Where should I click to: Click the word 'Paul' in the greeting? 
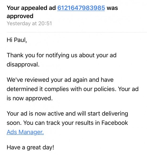(x=20, y=40)
